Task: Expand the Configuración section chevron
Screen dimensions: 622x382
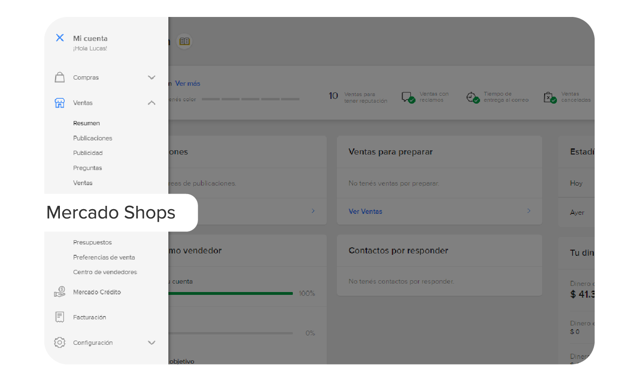Action: 151,342
